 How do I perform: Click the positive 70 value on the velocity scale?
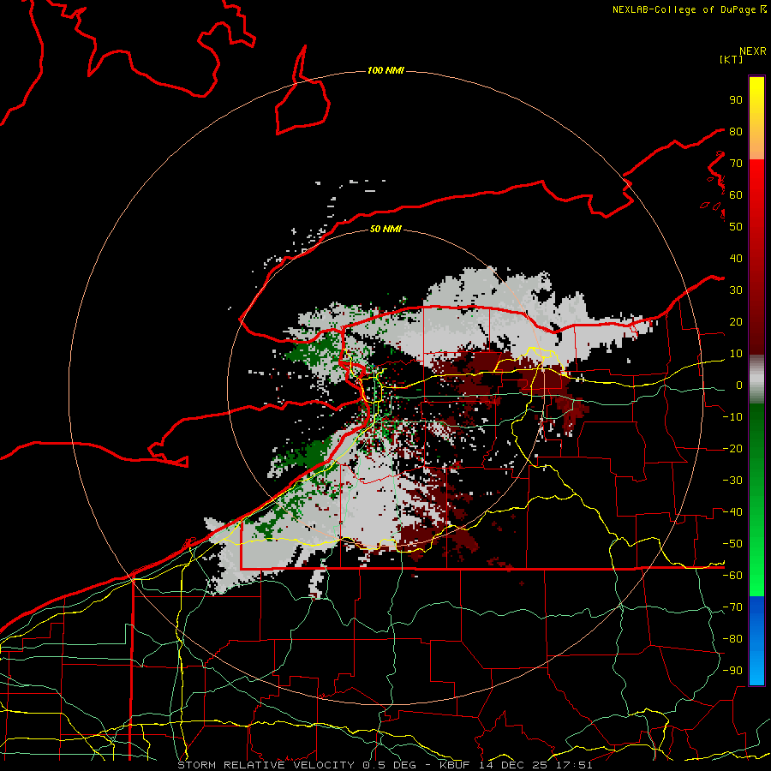736,164
